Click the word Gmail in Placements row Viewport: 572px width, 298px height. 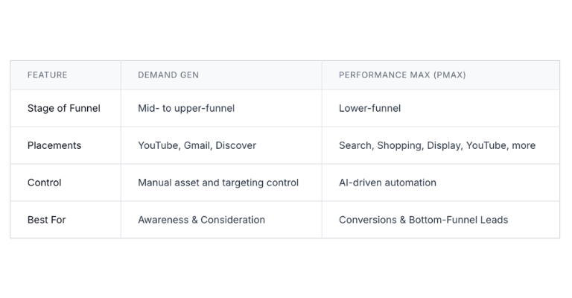197,145
